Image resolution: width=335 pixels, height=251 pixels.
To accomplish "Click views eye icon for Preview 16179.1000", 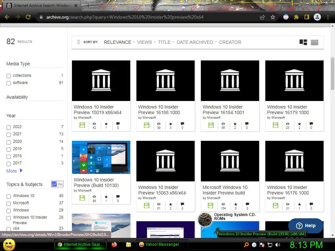I will pyautogui.click(x=288, y=124).
